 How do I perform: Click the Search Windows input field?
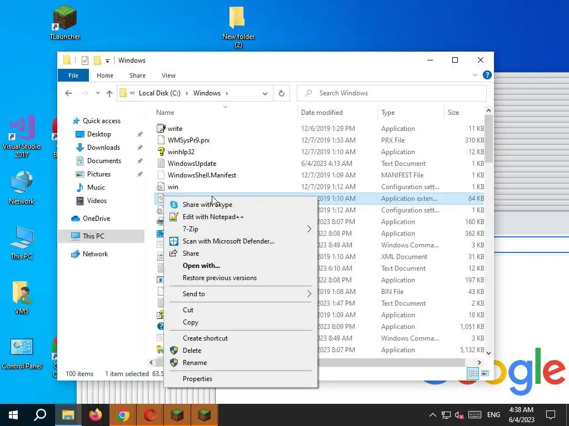392,93
